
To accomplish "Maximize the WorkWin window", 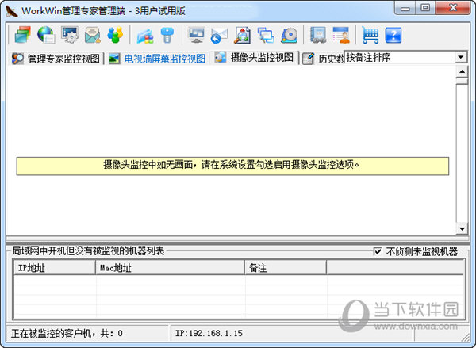I will click(x=425, y=8).
